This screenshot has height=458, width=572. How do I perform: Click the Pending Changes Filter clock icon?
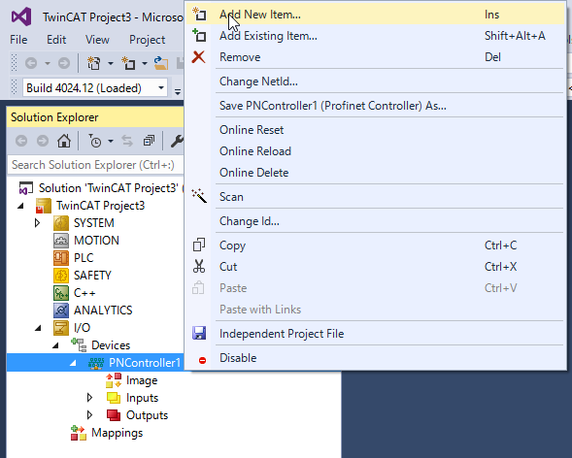pyautogui.click(x=95, y=141)
